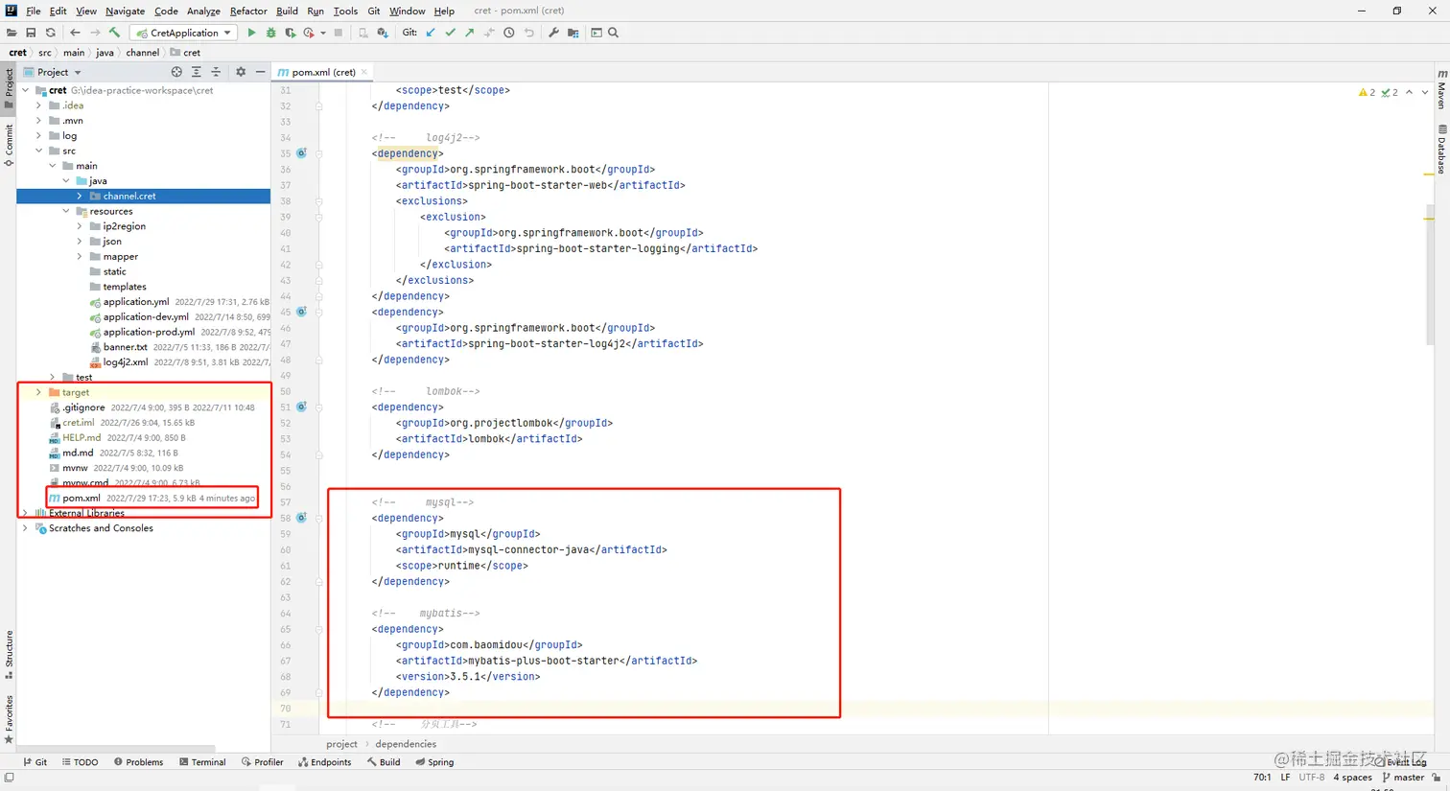Toggle the Commit side panel
This screenshot has height=791, width=1450.
click(x=9, y=145)
